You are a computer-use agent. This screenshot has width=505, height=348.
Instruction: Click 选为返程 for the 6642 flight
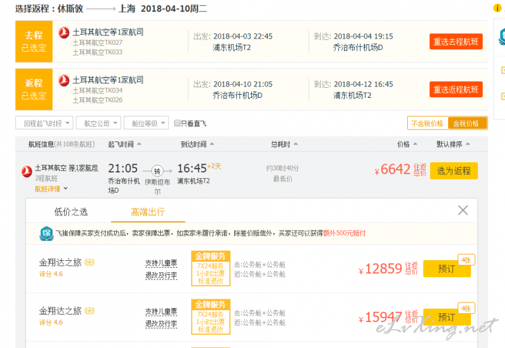click(454, 171)
